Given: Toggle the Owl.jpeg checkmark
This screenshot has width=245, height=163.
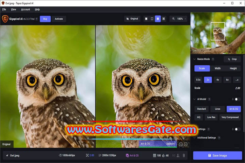Looking at the screenshot, I should click(x=7, y=155).
